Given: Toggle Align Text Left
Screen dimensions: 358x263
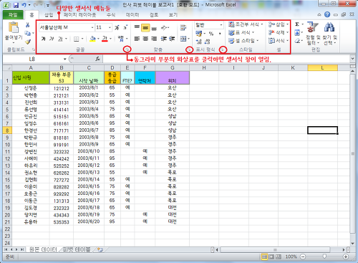Looking at the screenshot, I should pos(137,39).
